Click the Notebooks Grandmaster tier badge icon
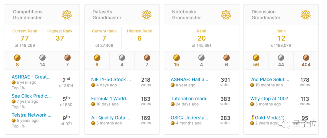327x138 pixels. coord(226,14)
